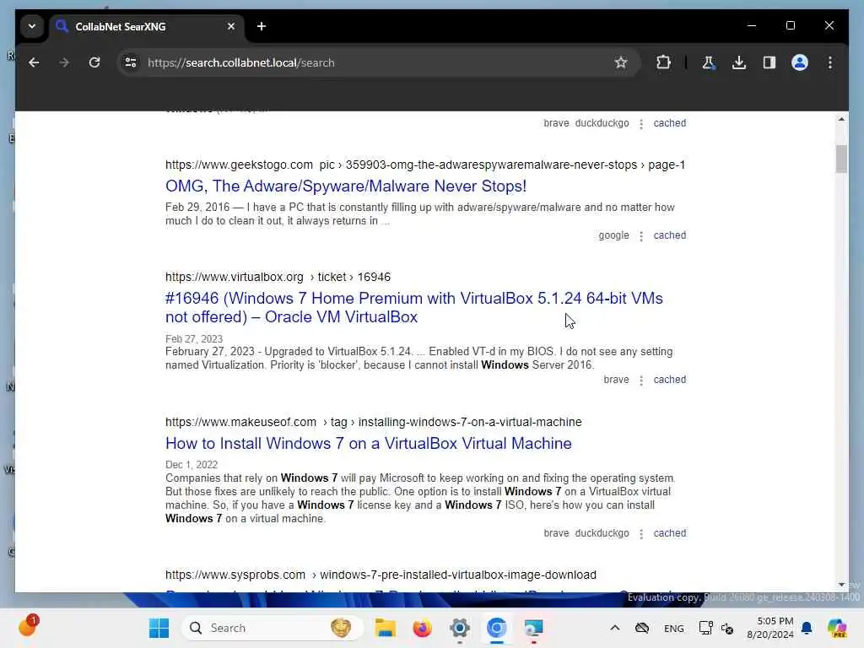The width and height of the screenshot is (864, 648).
Task: Expand options dots for topmost partial result
Action: 641,124
